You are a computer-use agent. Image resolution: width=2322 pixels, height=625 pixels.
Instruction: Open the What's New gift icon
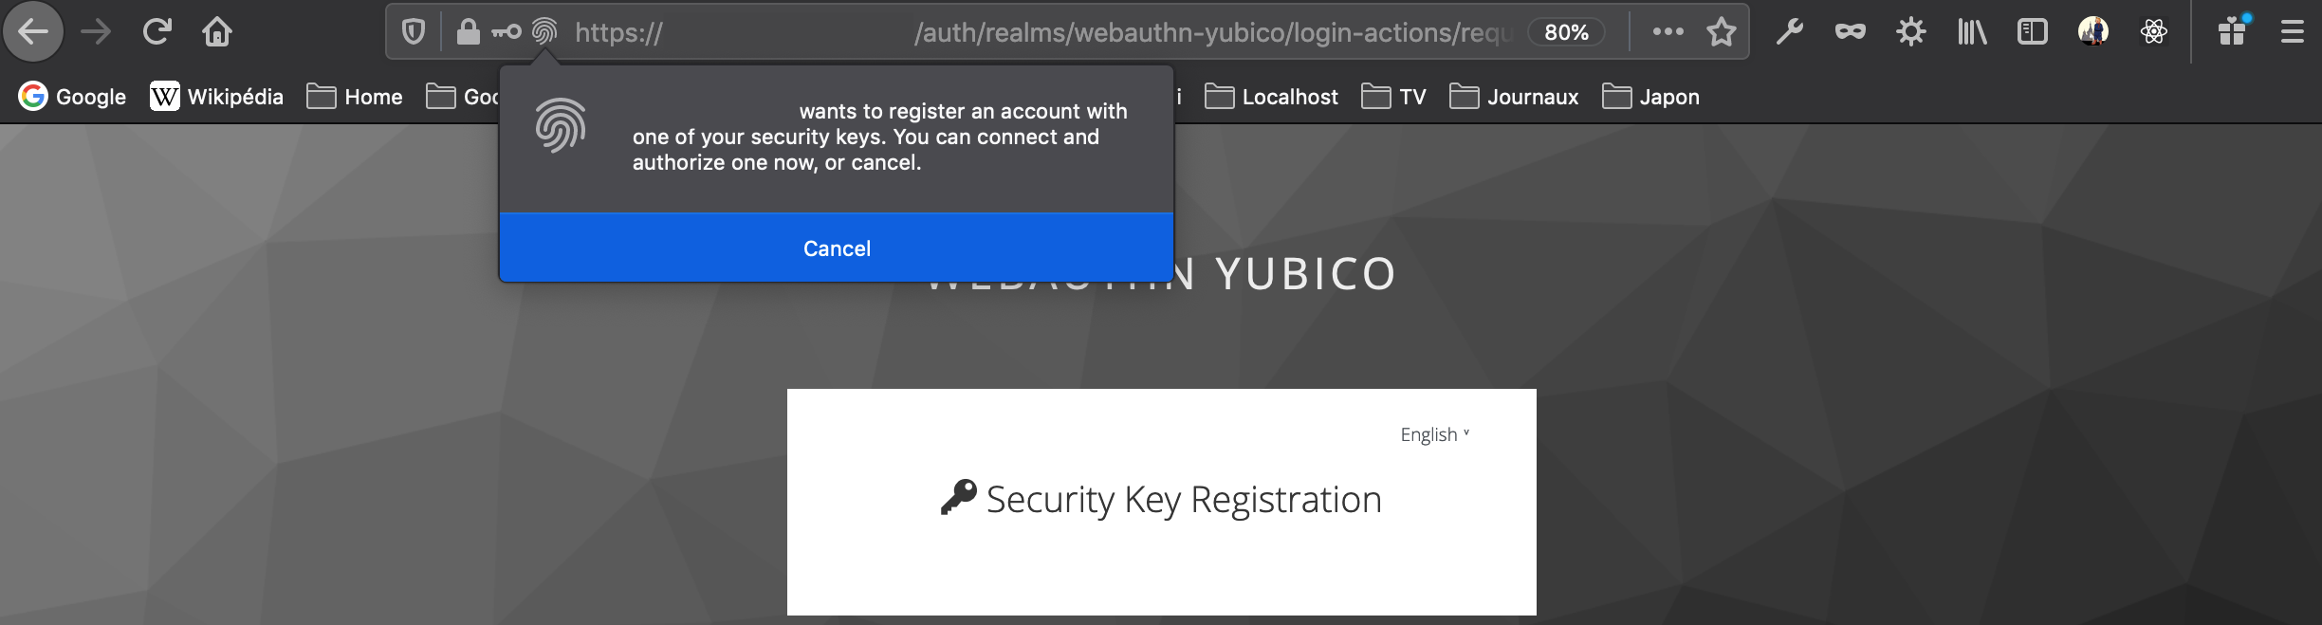point(2232,31)
